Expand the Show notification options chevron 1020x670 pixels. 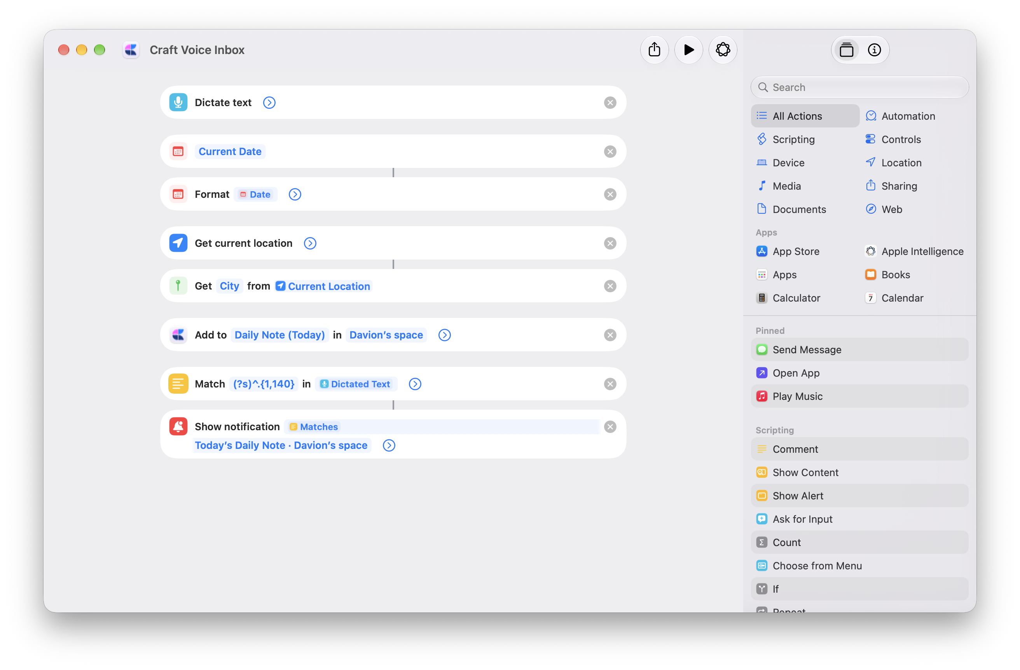pyautogui.click(x=389, y=445)
